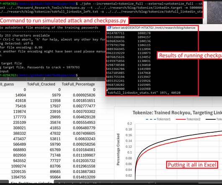
Task: Click cell containing 1209135
Action: [x=13, y=172]
